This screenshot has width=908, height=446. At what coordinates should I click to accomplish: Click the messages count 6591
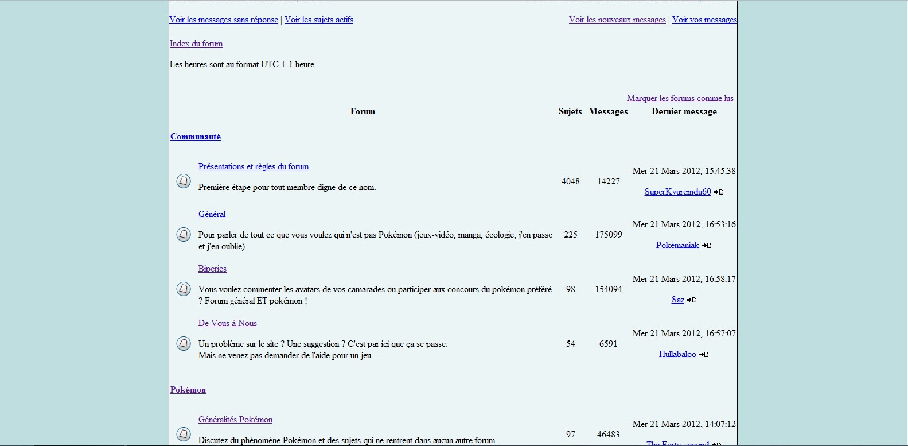tap(609, 344)
